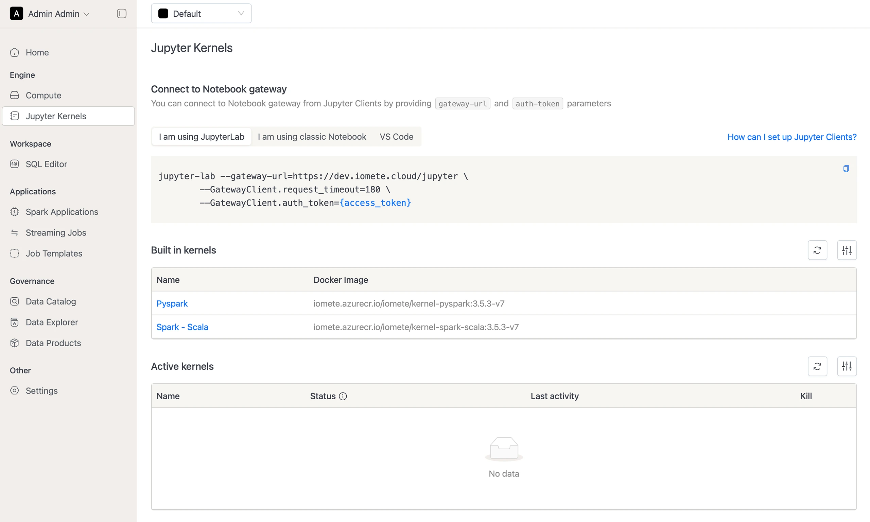The width and height of the screenshot is (870, 522).
Task: Copy the jupyter-lab command with copy icon
Action: 846,169
